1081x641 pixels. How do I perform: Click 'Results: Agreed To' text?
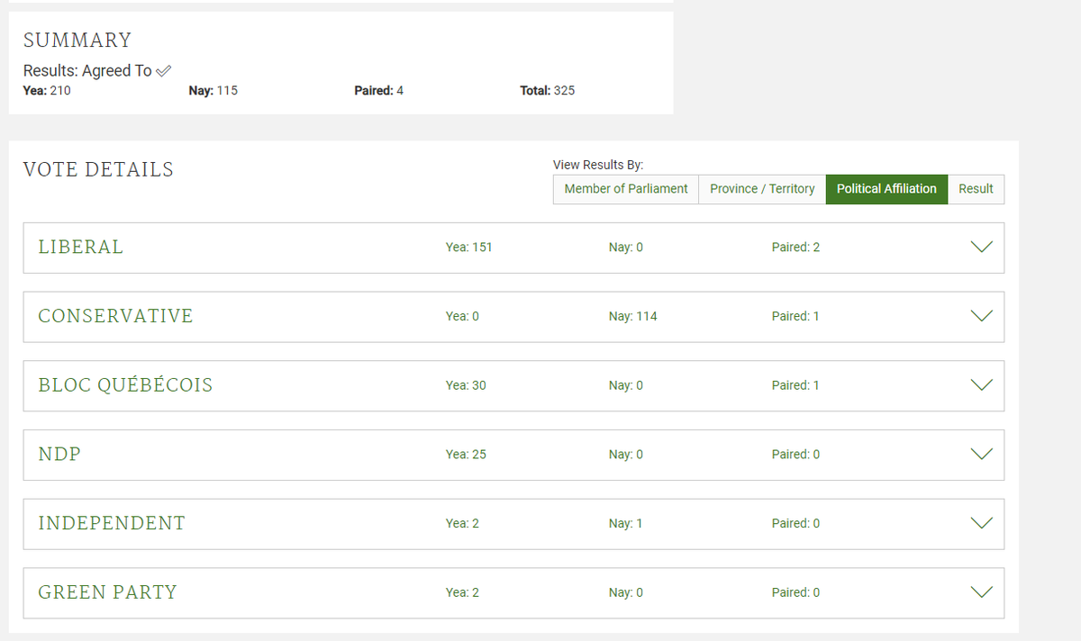[87, 70]
